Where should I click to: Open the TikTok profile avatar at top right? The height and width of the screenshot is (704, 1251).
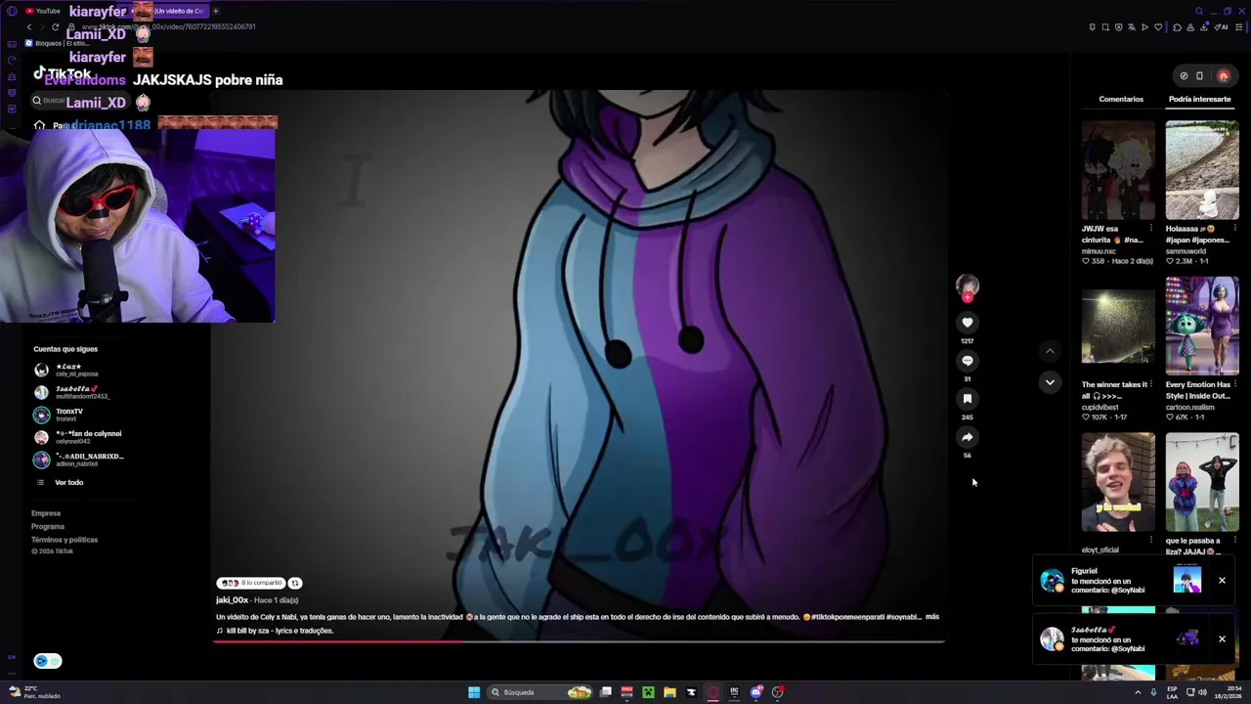pyautogui.click(x=1223, y=75)
